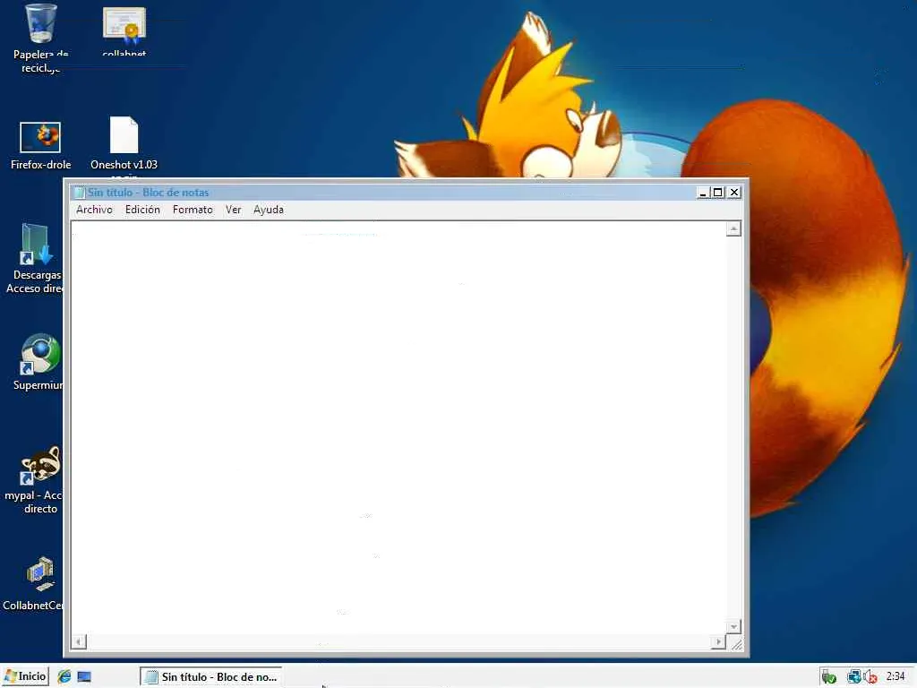Open the Formato menu

coord(193,210)
